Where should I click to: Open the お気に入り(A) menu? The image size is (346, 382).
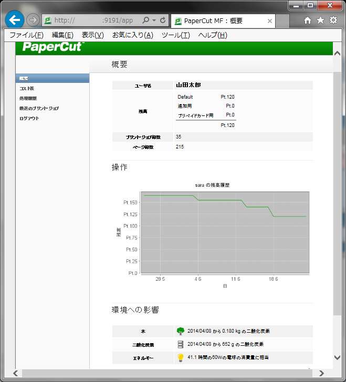[133, 35]
